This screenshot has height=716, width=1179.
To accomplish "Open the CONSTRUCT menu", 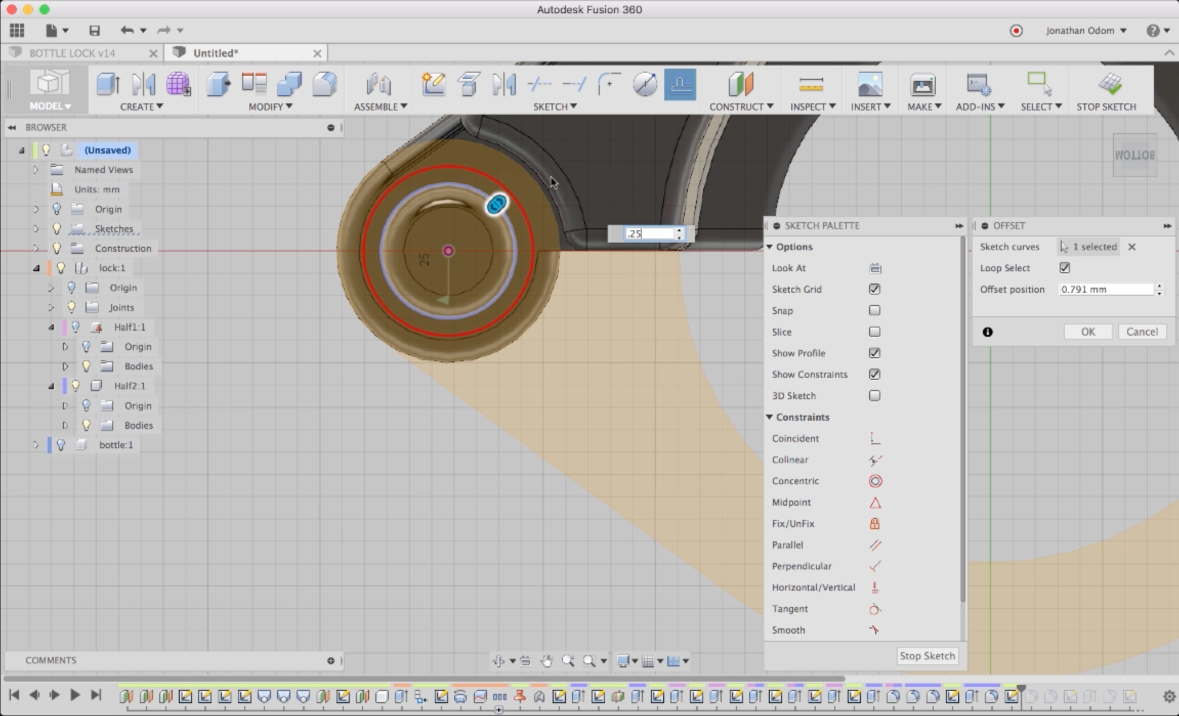I will coord(741,106).
